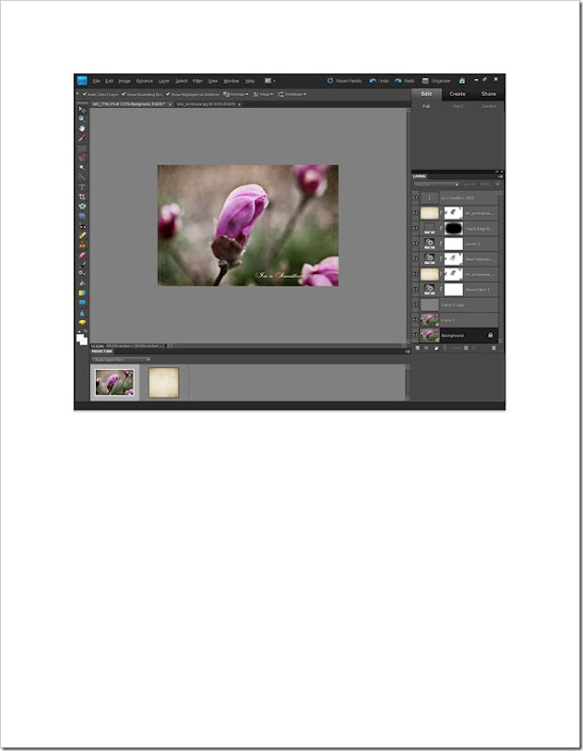Select the Magic Wand tool
Image resolution: width=583 pixels, height=751 pixels.
[82, 168]
